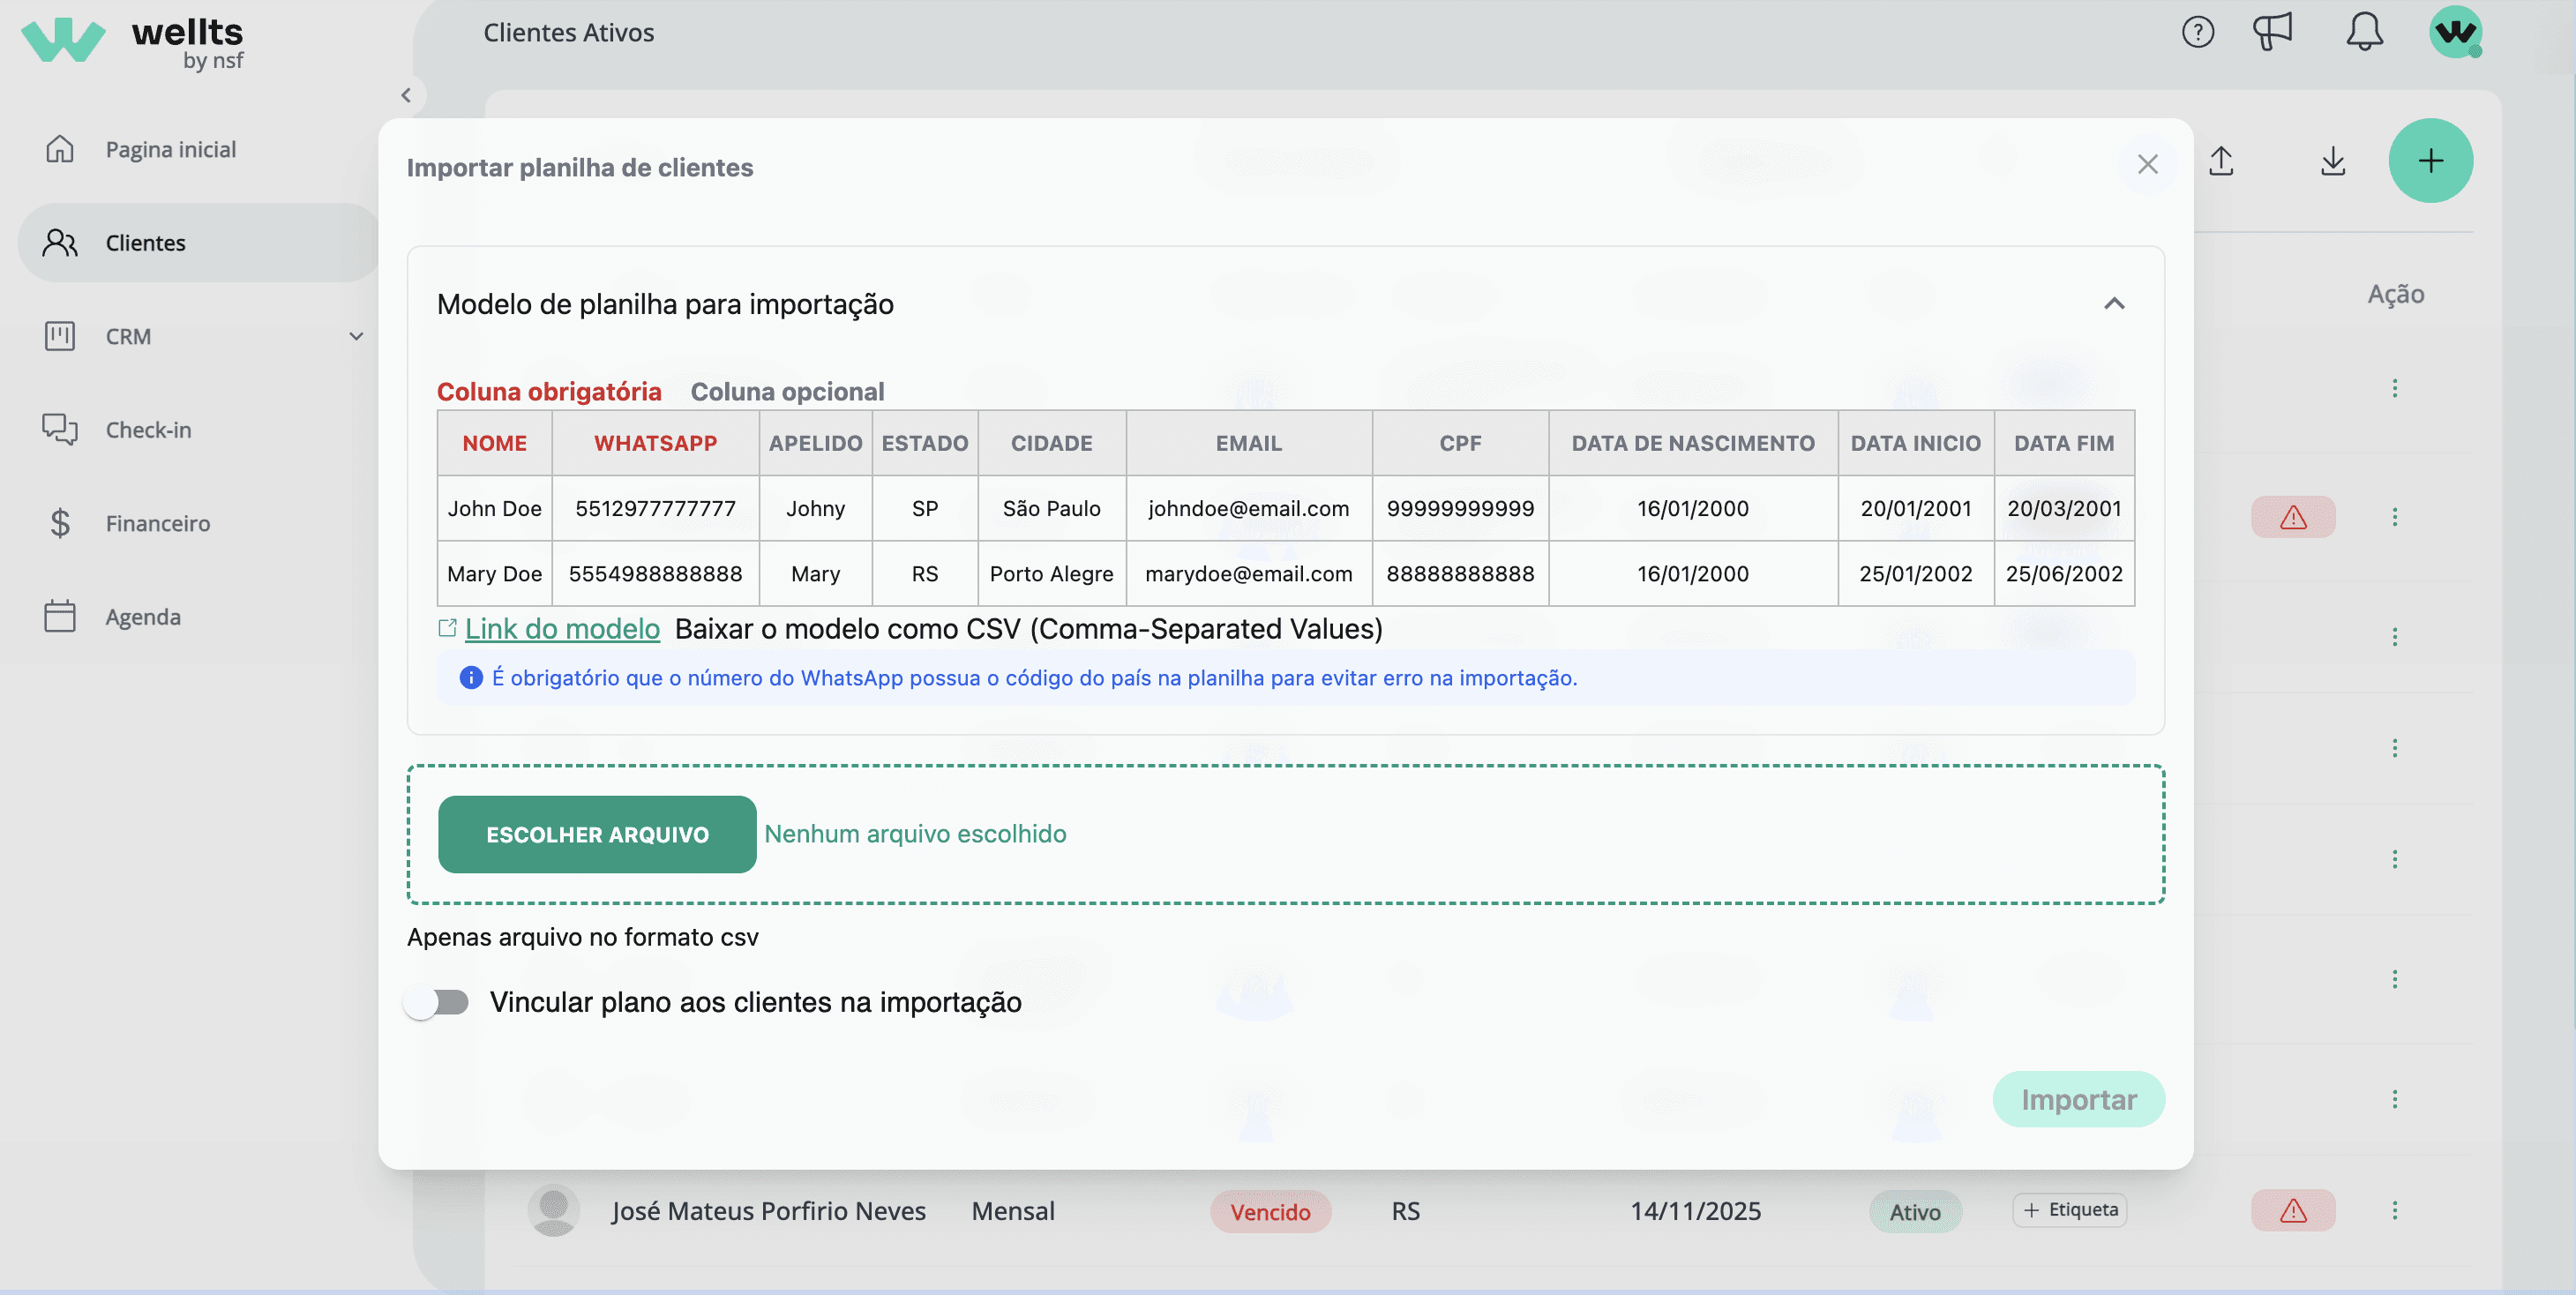Click the Coluna opcional legend label
Screen dimensions: 2576x1295
click(x=787, y=391)
